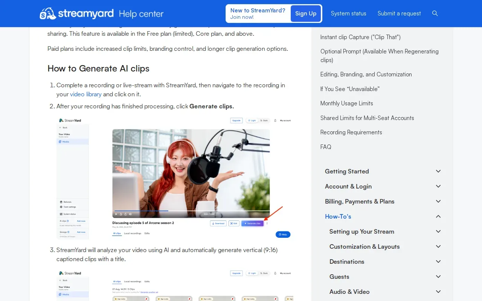The width and height of the screenshot is (482, 301).
Task: Open Submit a request link
Action: 399,14
